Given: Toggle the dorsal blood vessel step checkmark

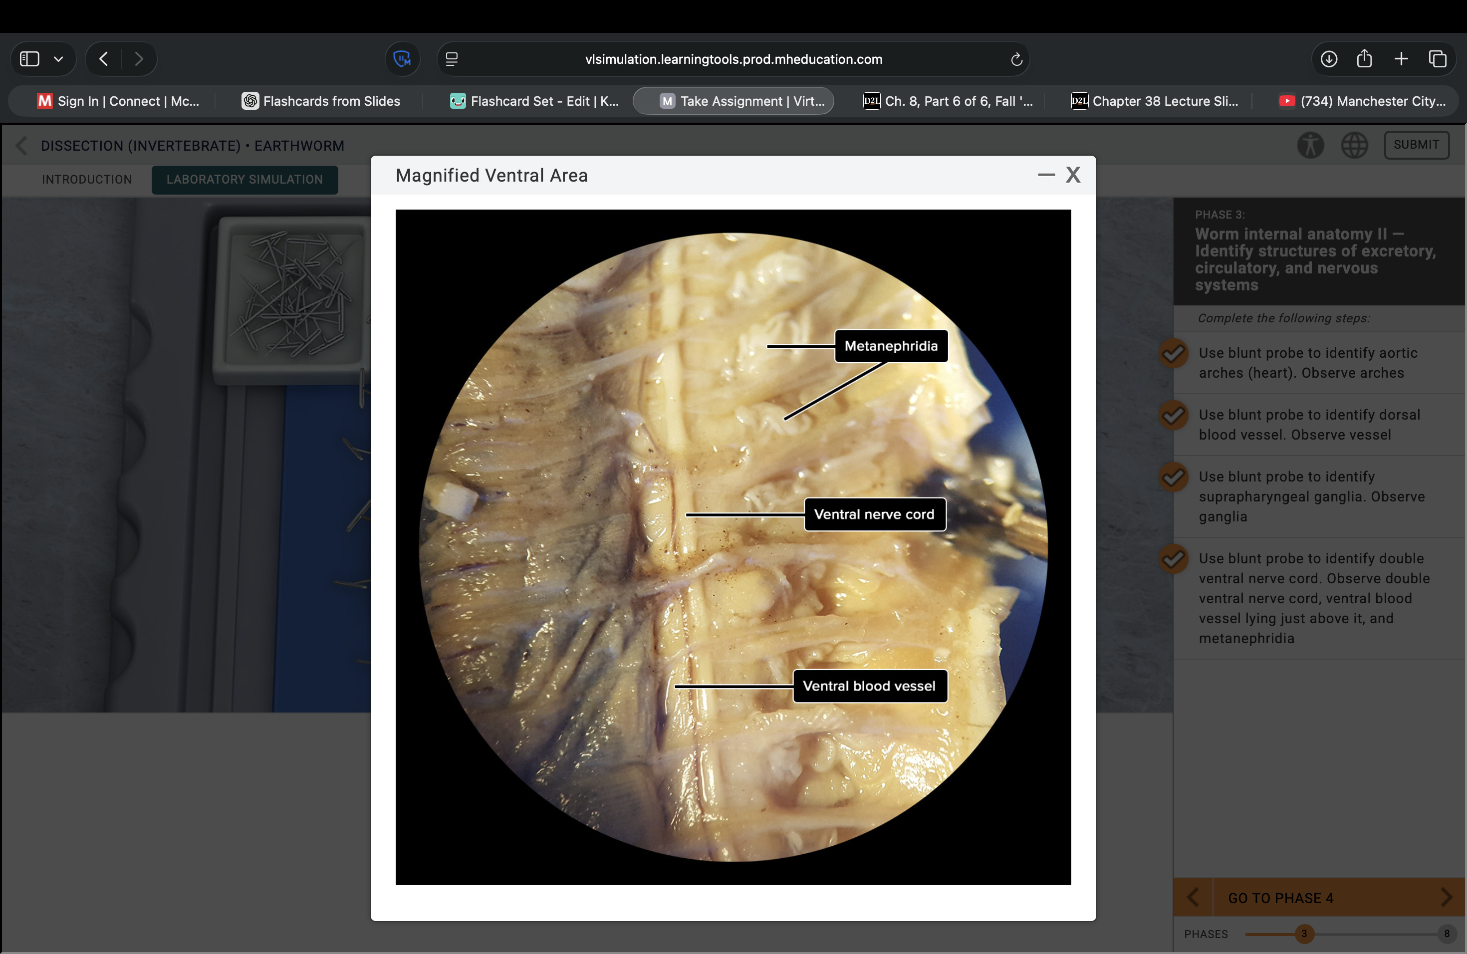Looking at the screenshot, I should tap(1173, 415).
